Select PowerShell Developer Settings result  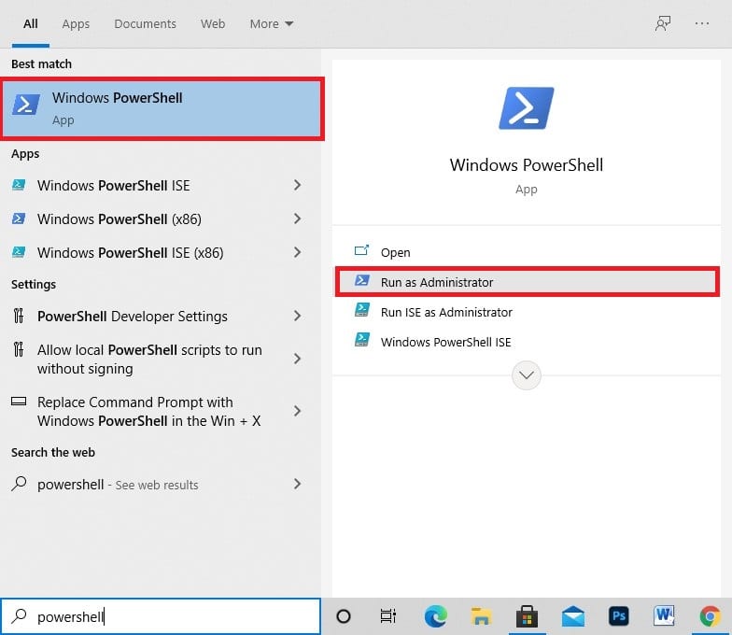pyautogui.click(x=133, y=316)
